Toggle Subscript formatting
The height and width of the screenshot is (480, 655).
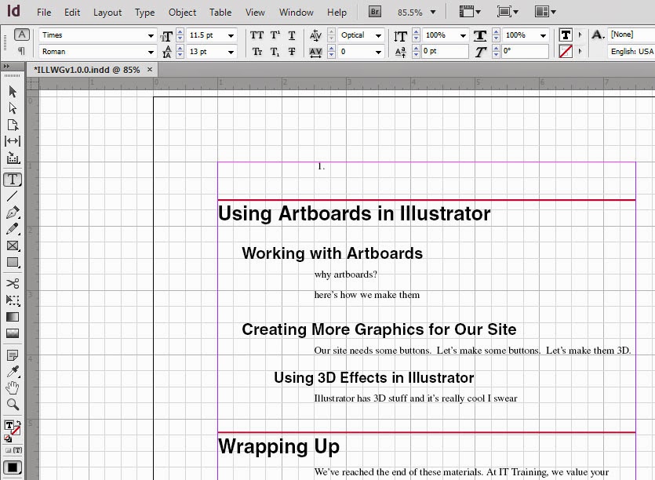tap(275, 52)
